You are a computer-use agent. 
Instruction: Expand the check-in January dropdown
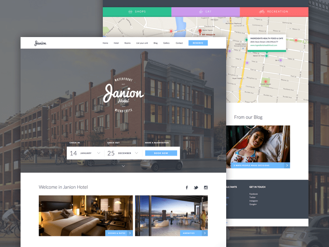click(98, 153)
